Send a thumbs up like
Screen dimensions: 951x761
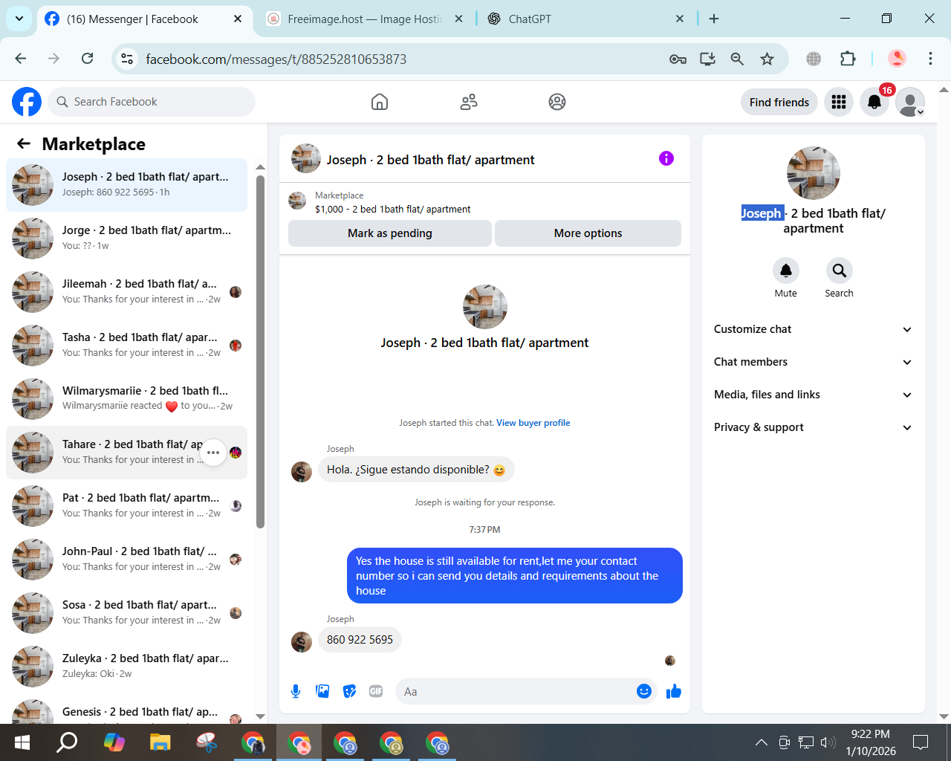674,691
